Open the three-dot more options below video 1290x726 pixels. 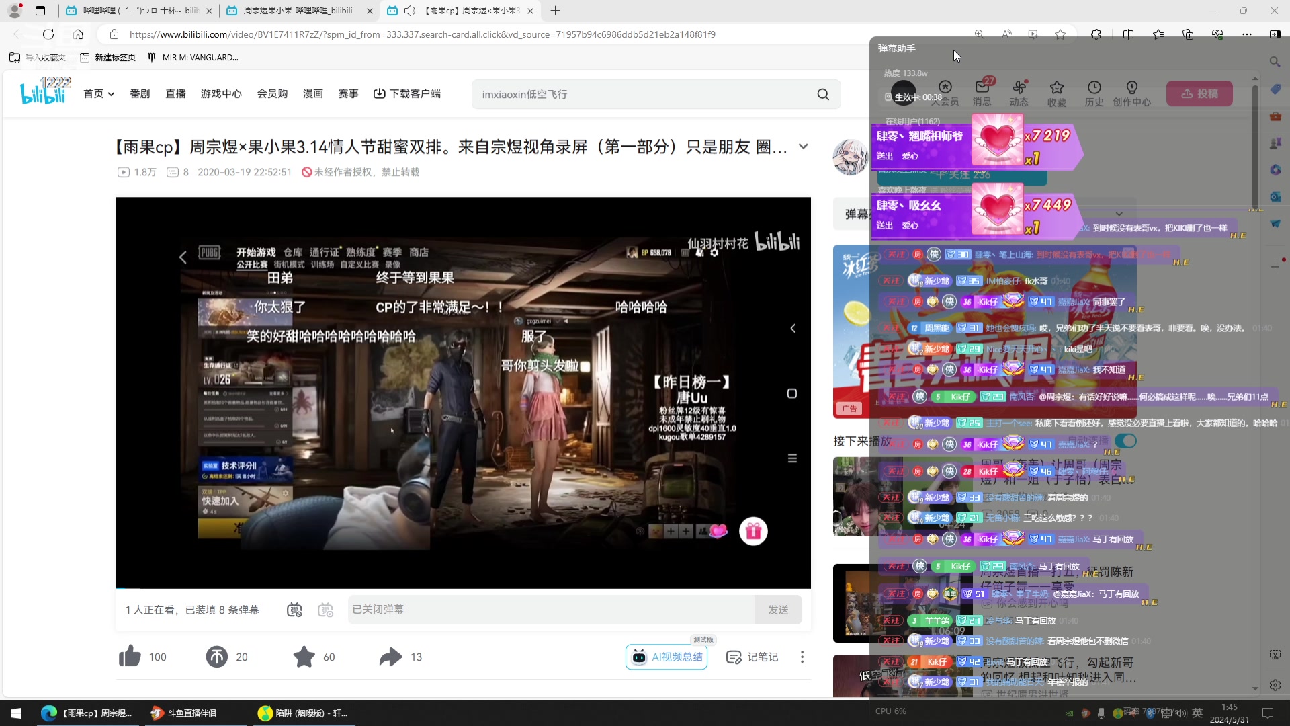802,657
